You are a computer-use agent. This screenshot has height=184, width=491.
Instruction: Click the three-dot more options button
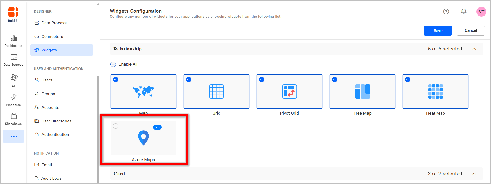14,136
